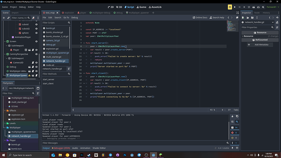This screenshot has height=158, width=281.
Task: Open the network_handler.gd object dropdown in Inspector
Action: [x=258, y=22]
